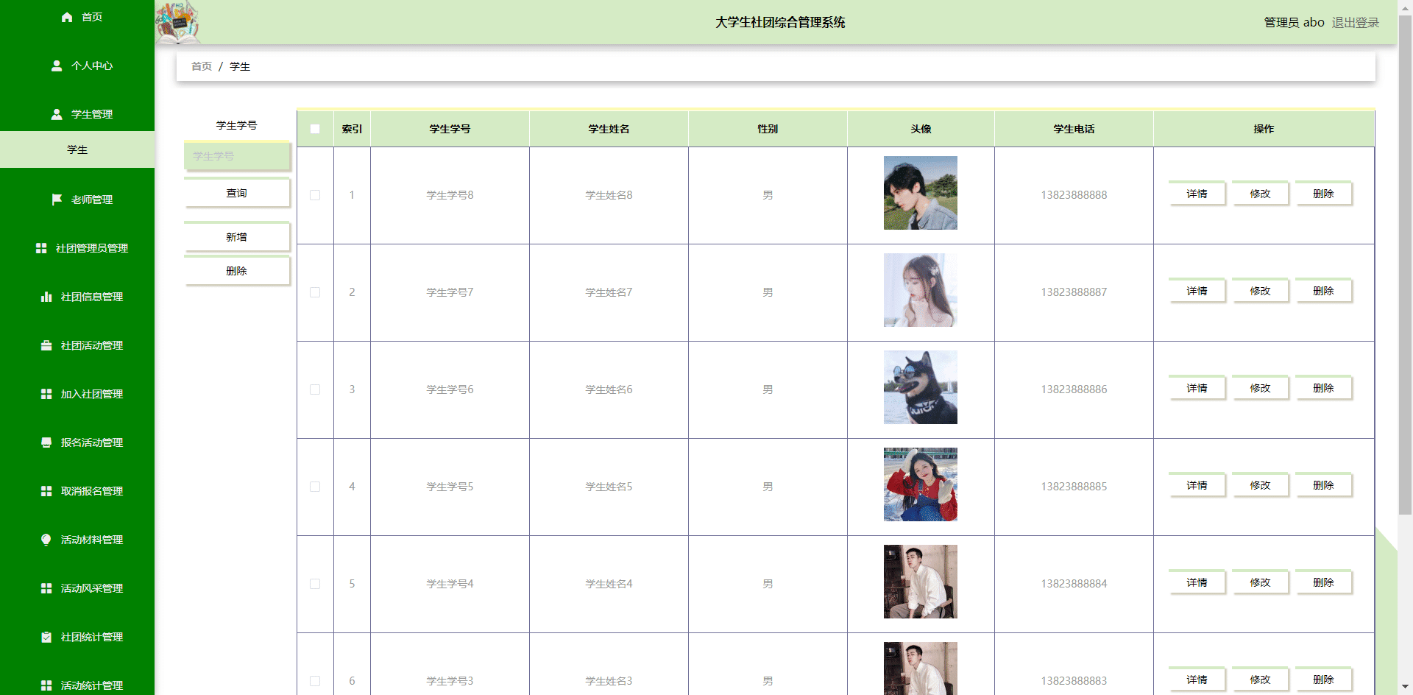Check the checkbox for row 1

point(315,195)
